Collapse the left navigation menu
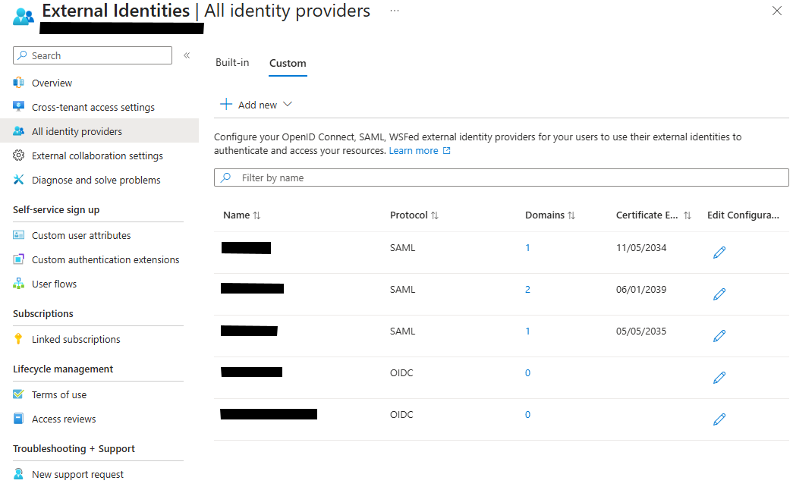Screen dimensions: 793x490 (x=187, y=55)
